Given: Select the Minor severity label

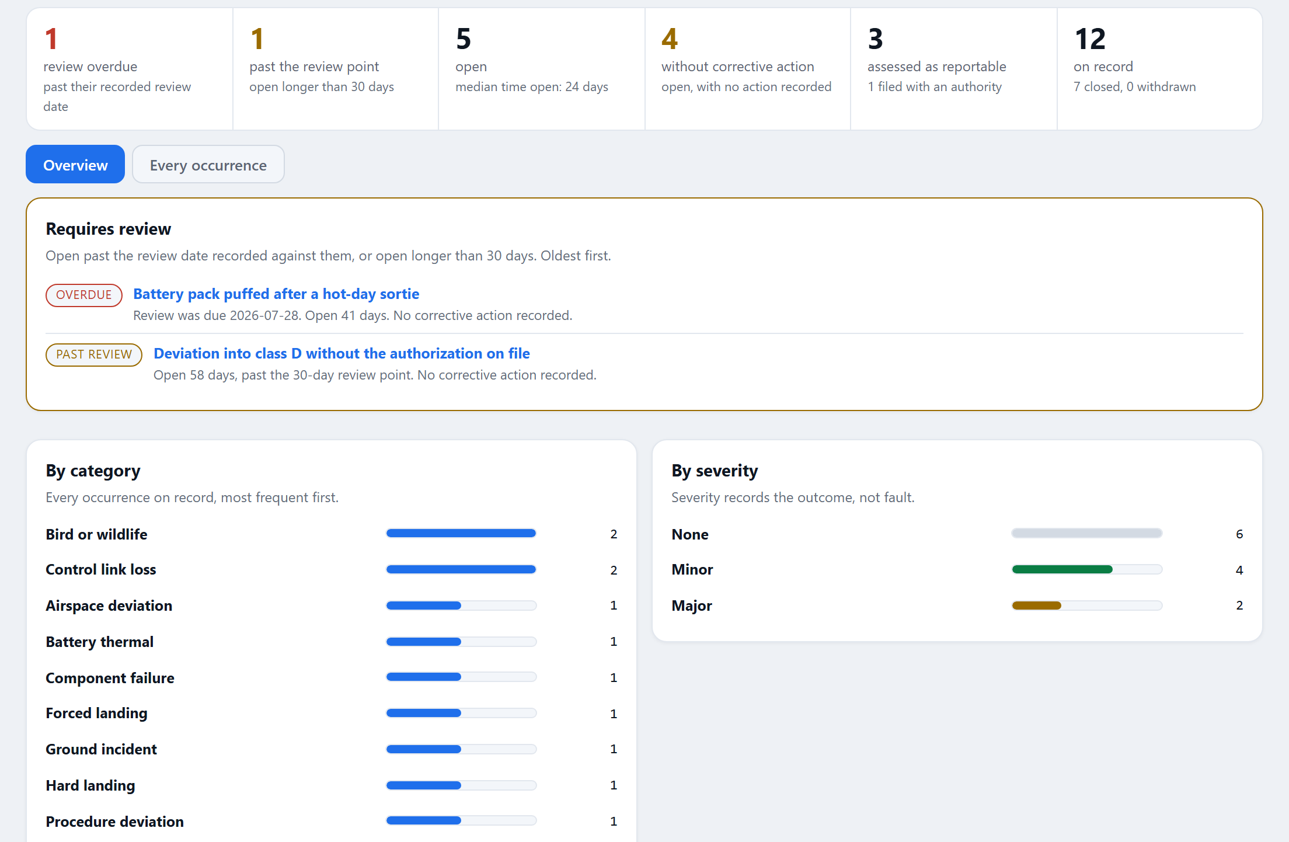Looking at the screenshot, I should (692, 569).
